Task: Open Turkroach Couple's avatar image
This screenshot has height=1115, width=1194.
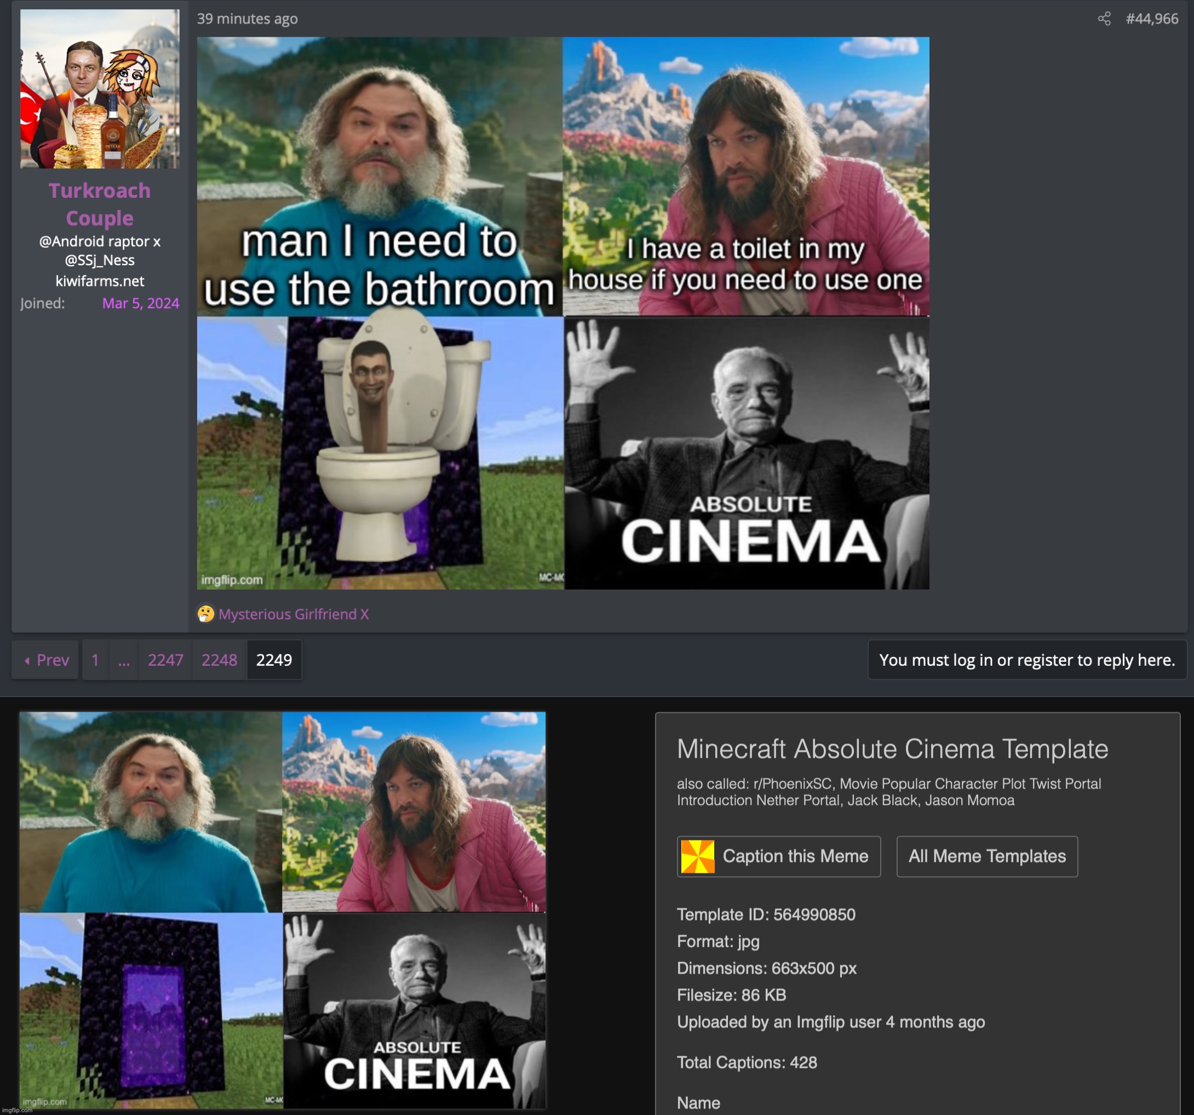Action: (100, 88)
